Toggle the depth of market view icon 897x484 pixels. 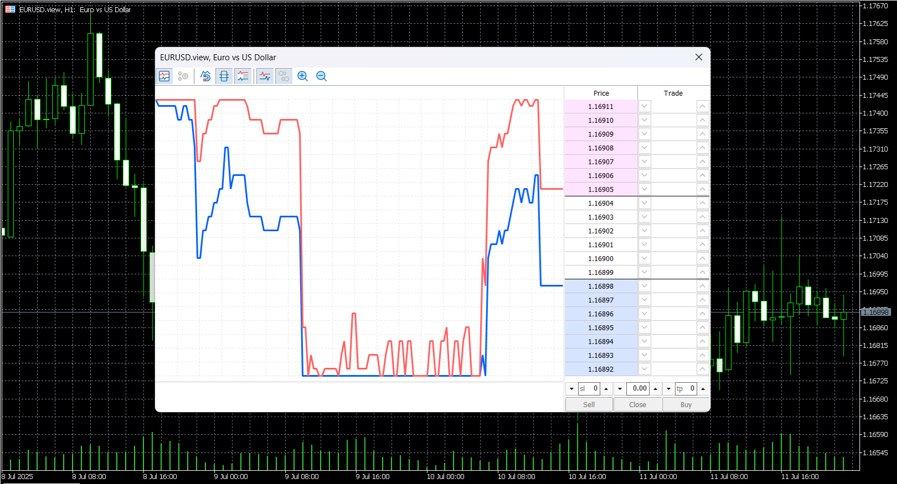coord(224,76)
